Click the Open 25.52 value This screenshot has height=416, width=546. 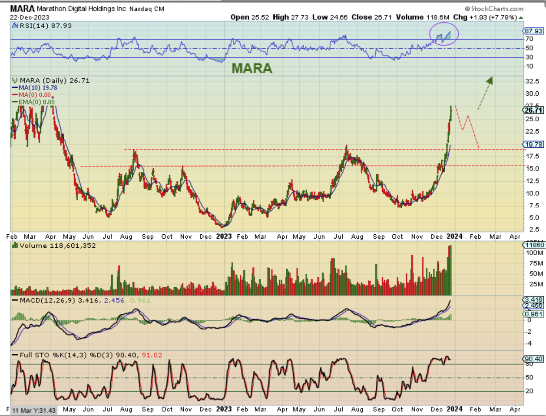(x=250, y=17)
